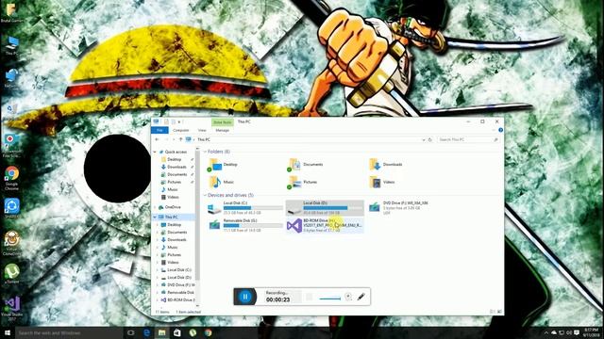Image resolution: width=604 pixels, height=339 pixels.
Task: Collapse This PC in navigation pane
Action: tap(155, 217)
